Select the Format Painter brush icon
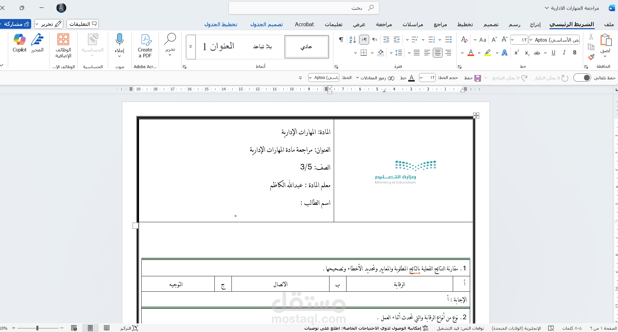Screen dimensions: 618x332 pos(591,57)
